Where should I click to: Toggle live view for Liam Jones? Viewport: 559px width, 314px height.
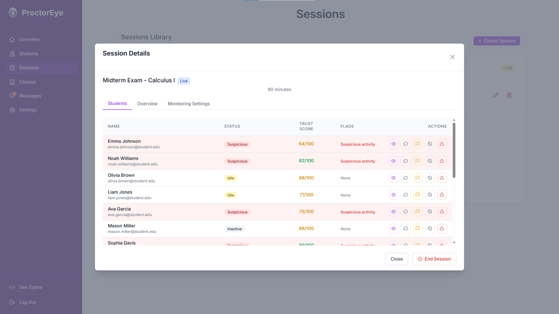point(393,195)
